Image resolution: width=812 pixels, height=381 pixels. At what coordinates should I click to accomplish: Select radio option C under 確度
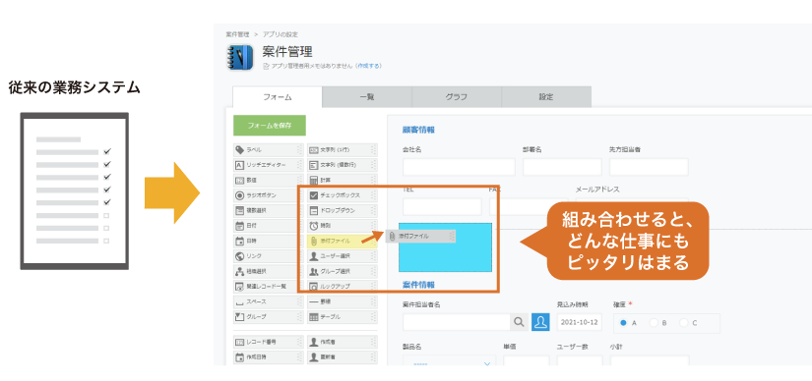(685, 323)
